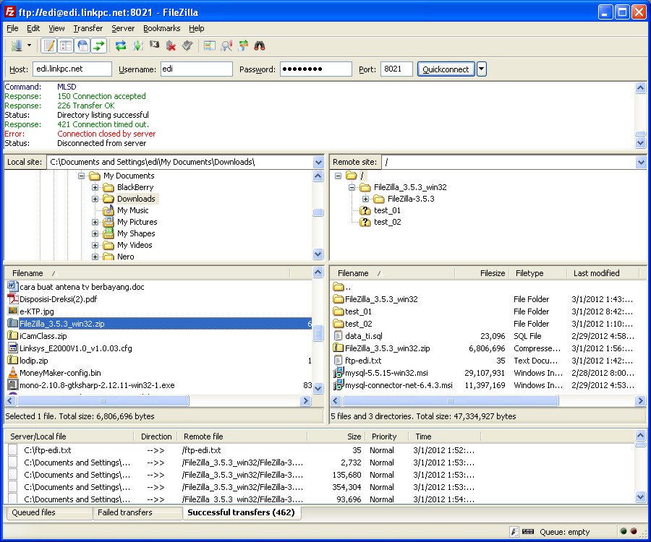The image size is (651, 542).
Task: Expand remote FileZilla-3.5.3 subfolder node
Action: 365,199
